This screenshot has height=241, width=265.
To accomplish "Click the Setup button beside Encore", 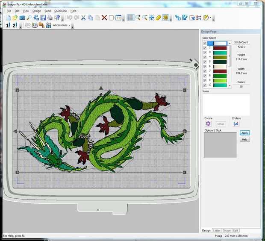I will (221, 124).
